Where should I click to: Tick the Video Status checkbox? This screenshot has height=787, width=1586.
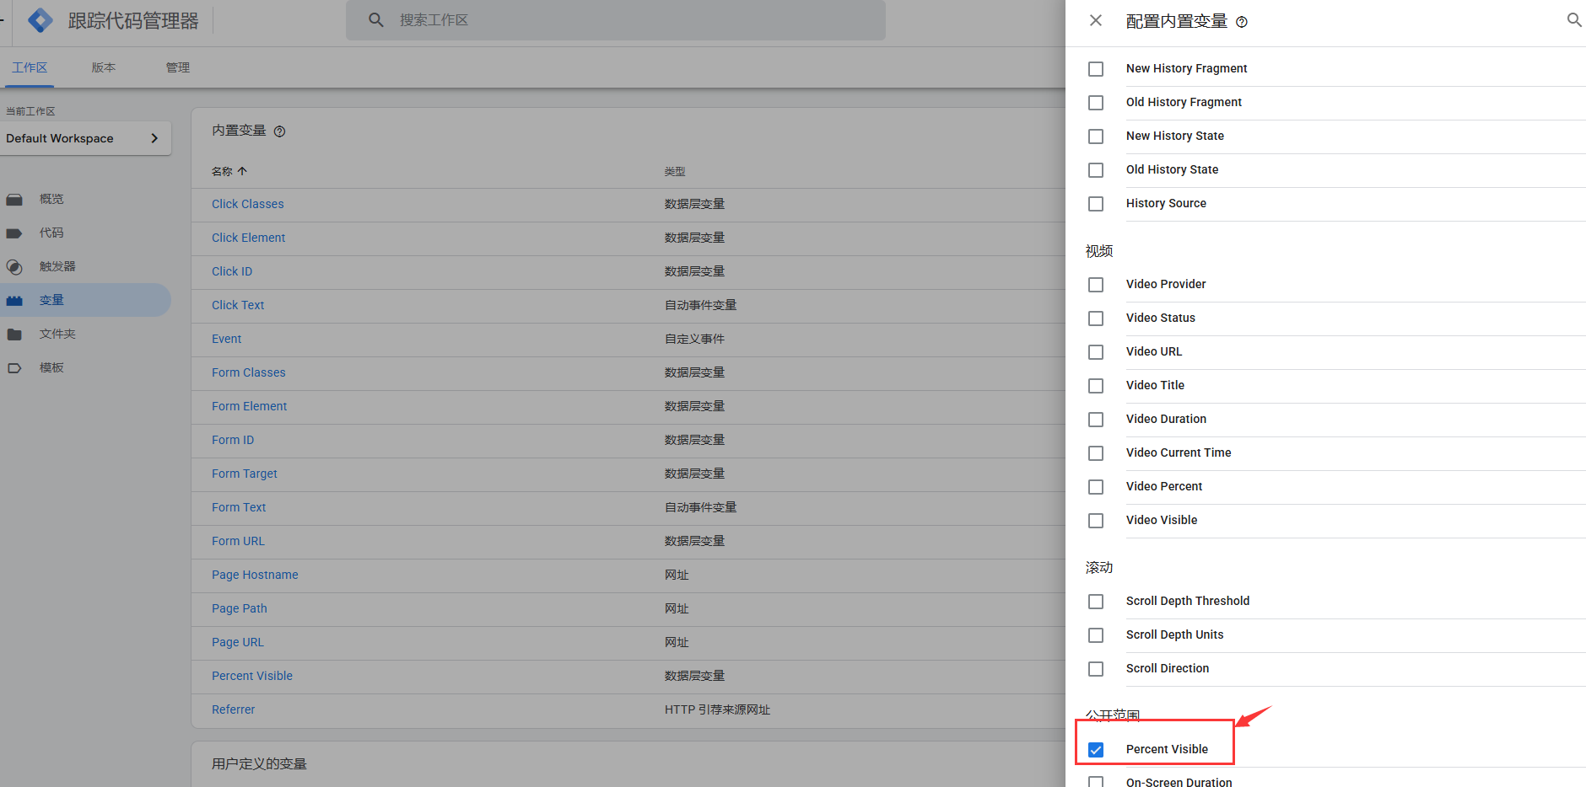click(1096, 319)
